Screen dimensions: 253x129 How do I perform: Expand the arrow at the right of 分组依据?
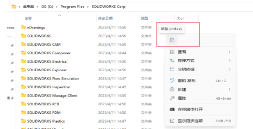point(229,69)
